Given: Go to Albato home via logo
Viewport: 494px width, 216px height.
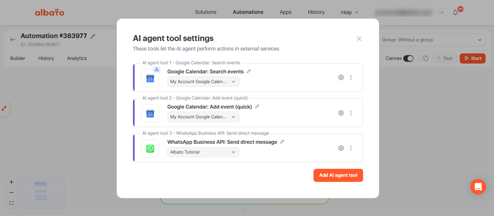Looking at the screenshot, I should (49, 12).
